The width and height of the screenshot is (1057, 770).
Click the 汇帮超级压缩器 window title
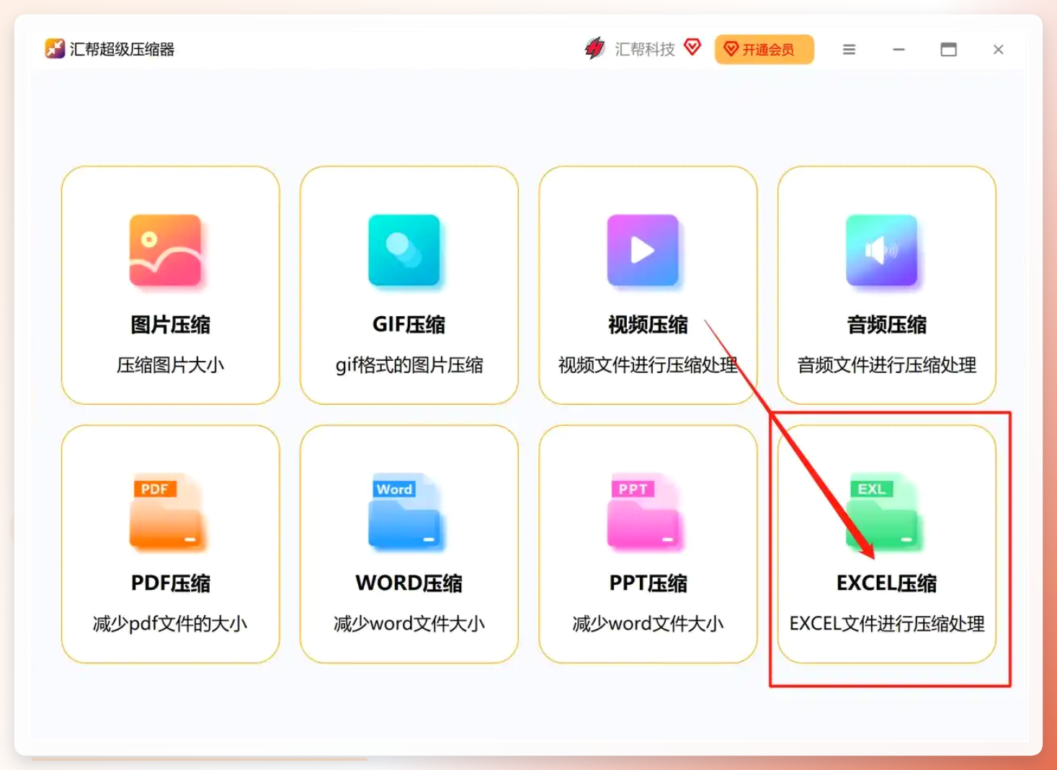[x=122, y=49]
